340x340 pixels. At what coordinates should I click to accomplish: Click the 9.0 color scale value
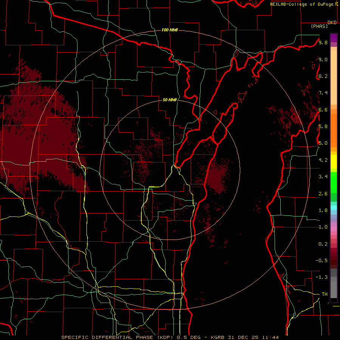(323, 59)
